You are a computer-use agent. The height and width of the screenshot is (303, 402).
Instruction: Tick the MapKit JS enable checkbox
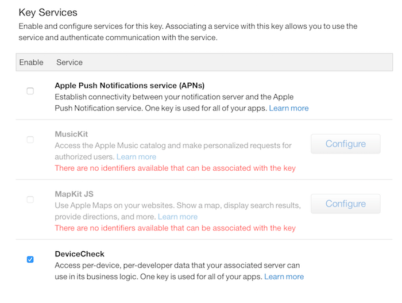click(30, 200)
